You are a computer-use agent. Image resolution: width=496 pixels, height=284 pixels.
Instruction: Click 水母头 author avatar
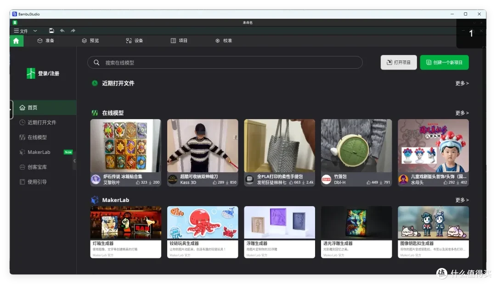403,180
